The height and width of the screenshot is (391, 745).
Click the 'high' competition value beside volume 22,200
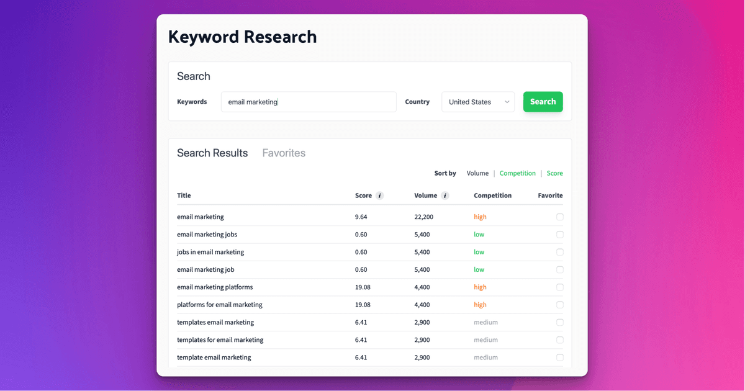[480, 217]
